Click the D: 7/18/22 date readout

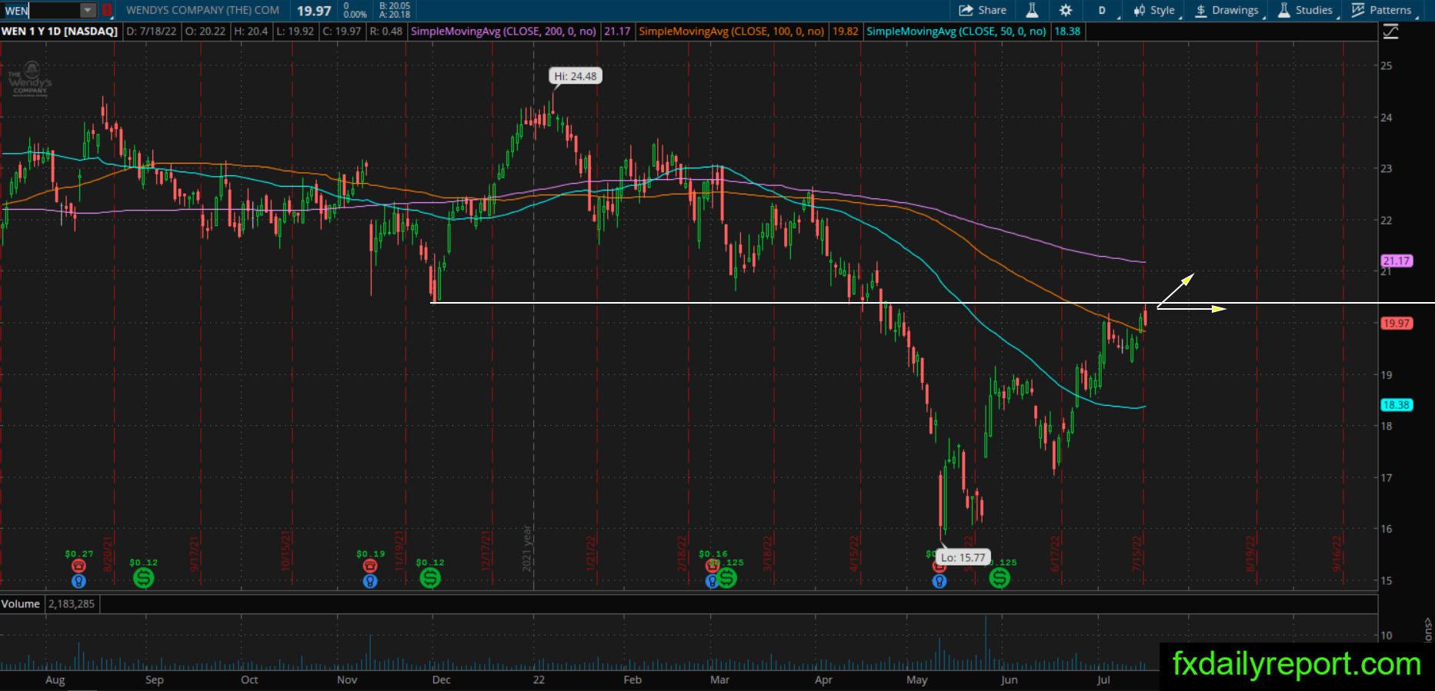pos(152,32)
